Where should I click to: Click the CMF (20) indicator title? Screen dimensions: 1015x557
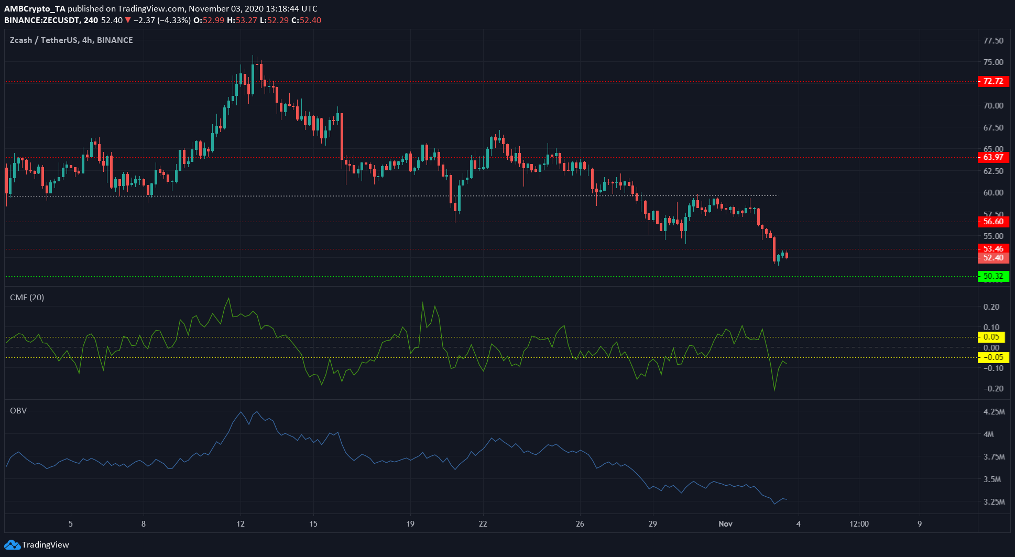(x=27, y=298)
